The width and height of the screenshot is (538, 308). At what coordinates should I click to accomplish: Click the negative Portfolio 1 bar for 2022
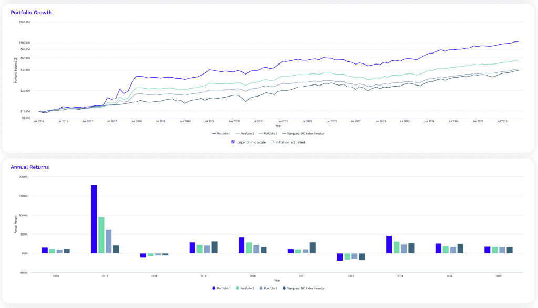point(339,257)
